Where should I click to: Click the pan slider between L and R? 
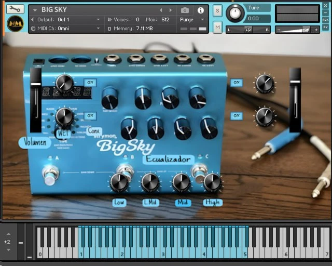(x=248, y=30)
